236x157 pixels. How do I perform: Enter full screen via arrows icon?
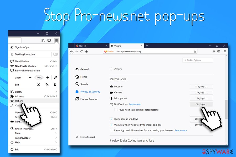(x=55, y=77)
